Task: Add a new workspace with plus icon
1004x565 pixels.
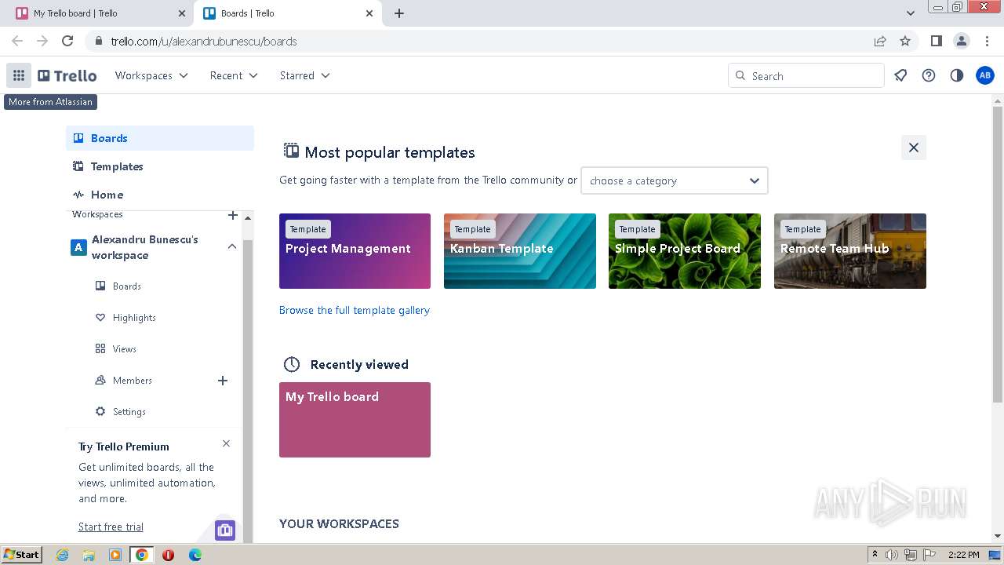Action: tap(232, 215)
